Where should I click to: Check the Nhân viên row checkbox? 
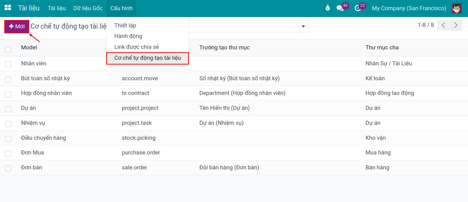click(x=8, y=65)
